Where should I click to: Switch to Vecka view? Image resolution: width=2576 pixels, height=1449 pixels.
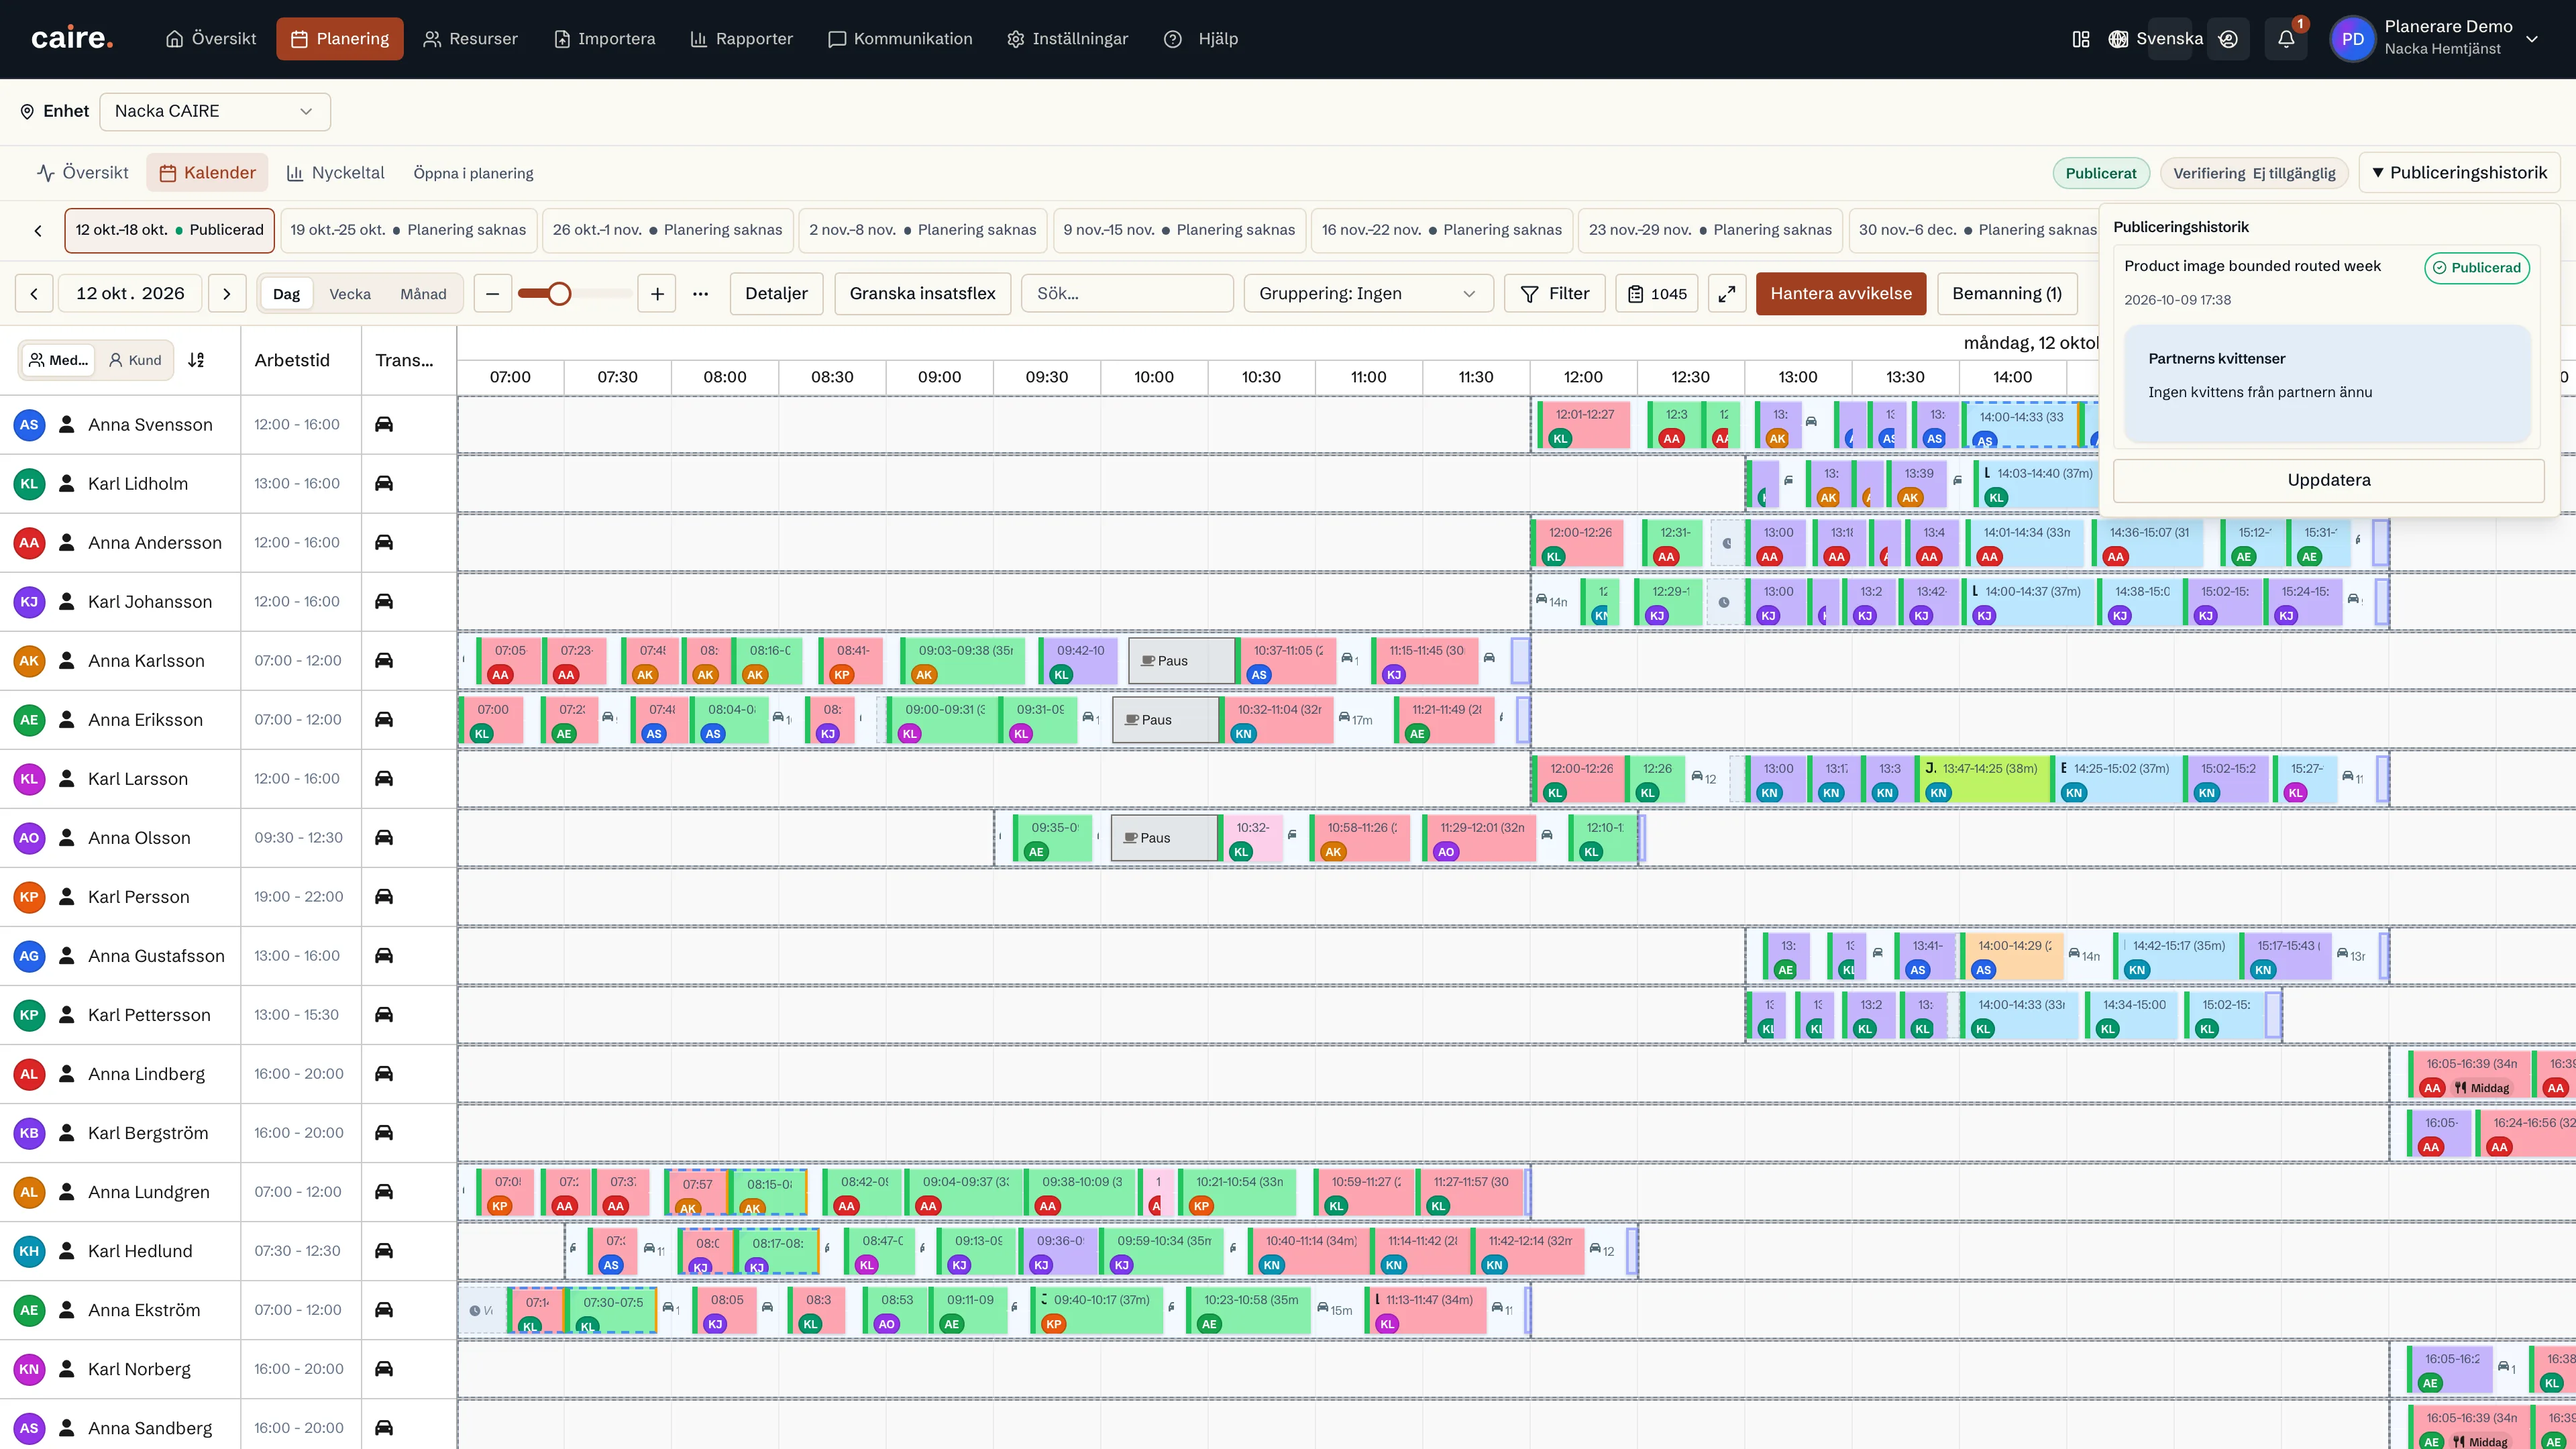tap(350, 294)
